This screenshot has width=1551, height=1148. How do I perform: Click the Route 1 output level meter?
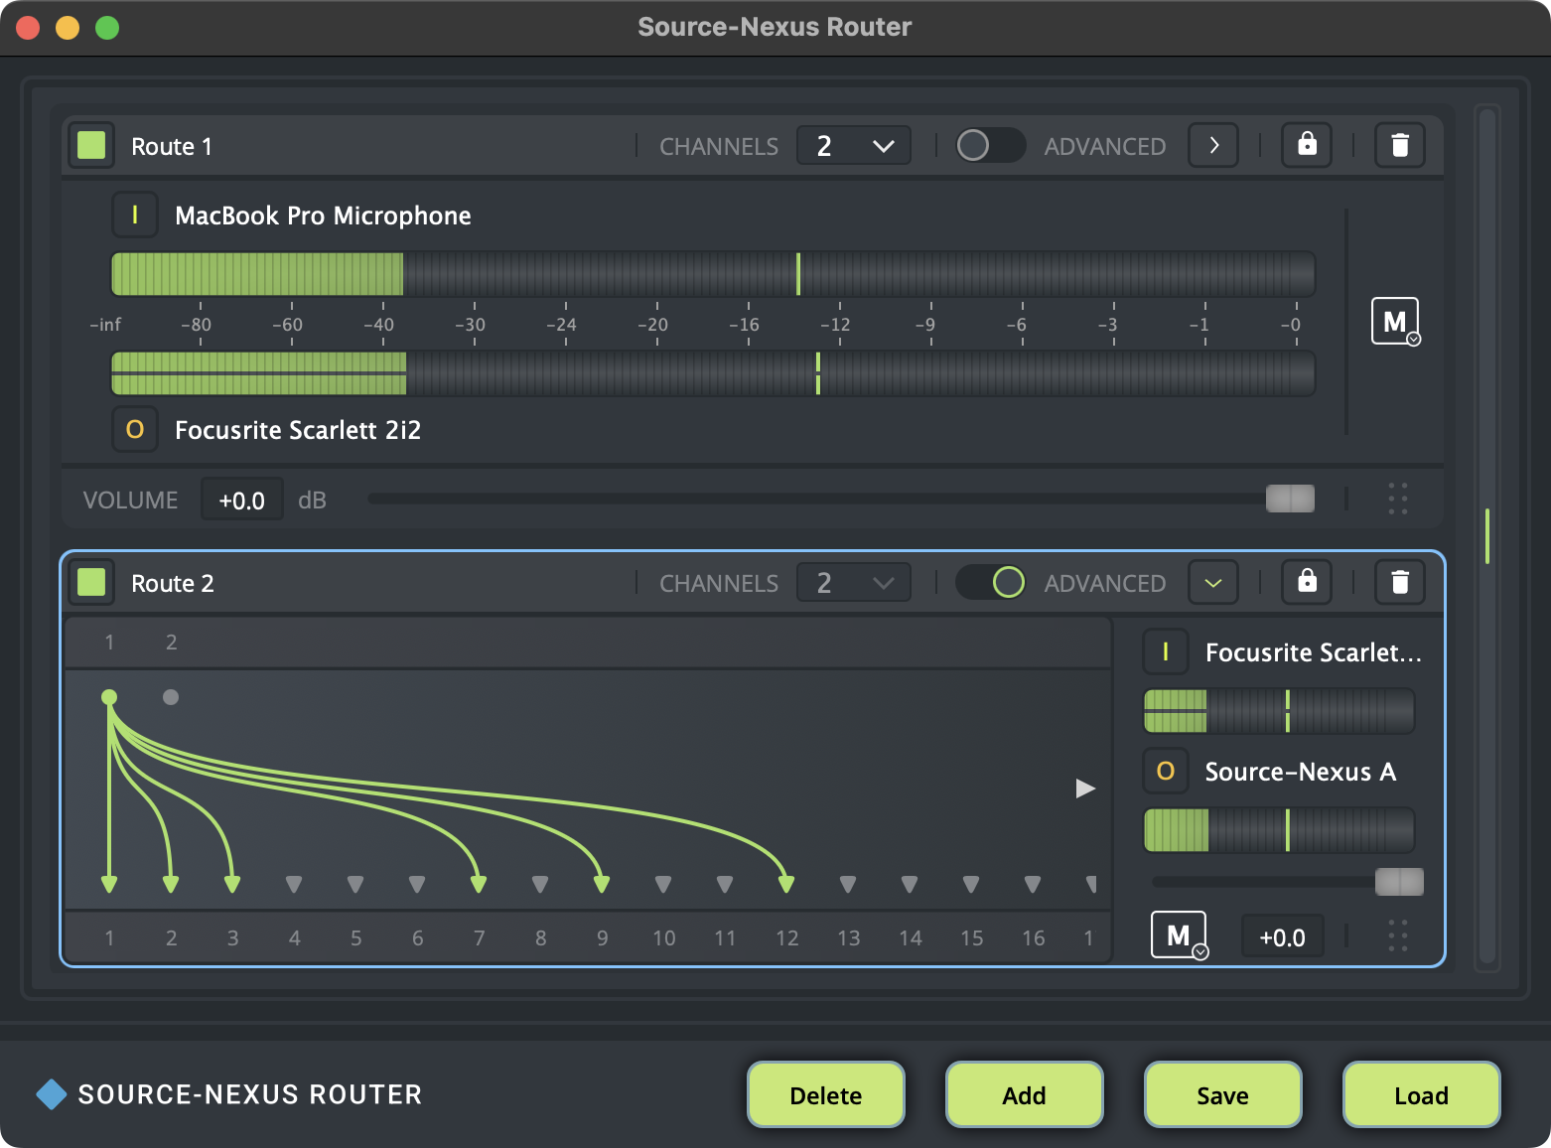713,372
